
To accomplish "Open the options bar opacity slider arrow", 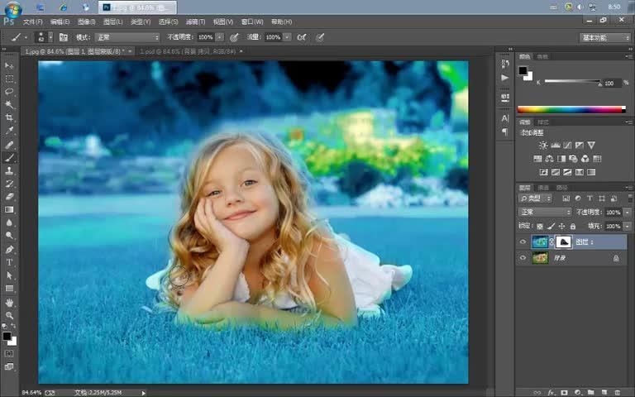I will coord(220,37).
